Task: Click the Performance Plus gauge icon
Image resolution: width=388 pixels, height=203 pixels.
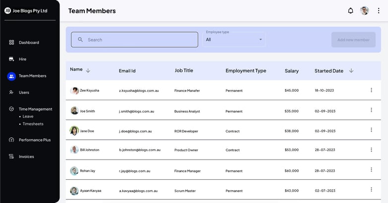Action: click(11, 140)
